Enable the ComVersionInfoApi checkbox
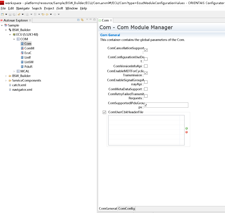The width and height of the screenshot is (225, 213). [x=146, y=66]
